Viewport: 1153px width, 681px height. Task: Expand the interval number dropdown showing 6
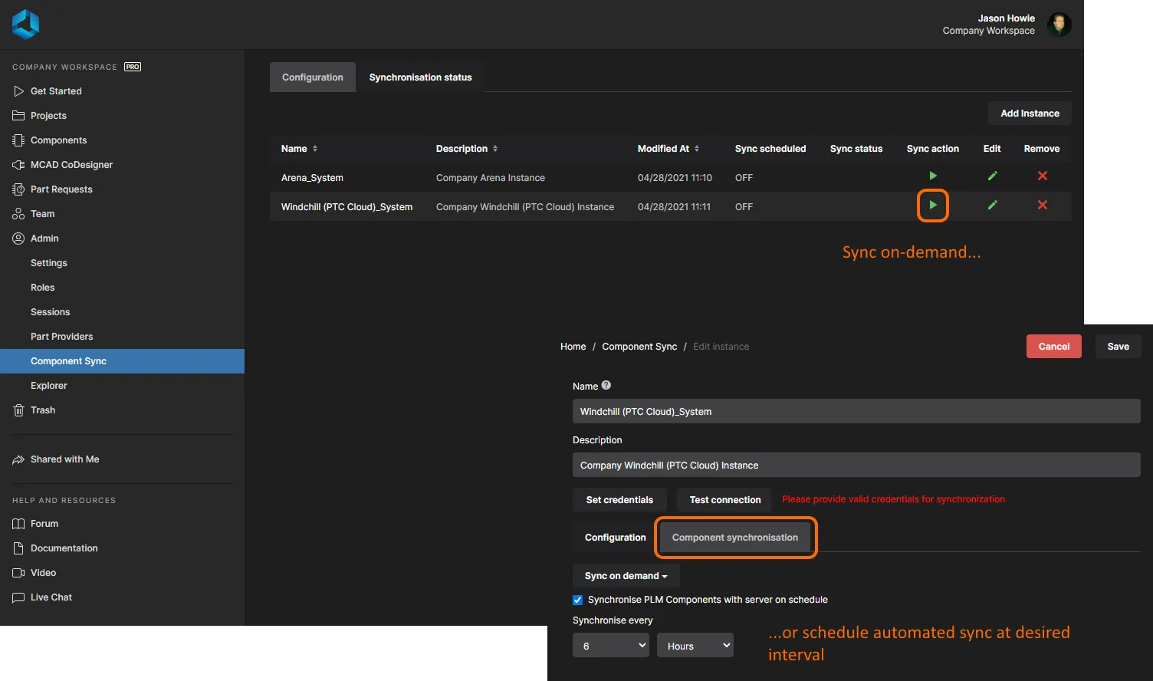point(611,646)
